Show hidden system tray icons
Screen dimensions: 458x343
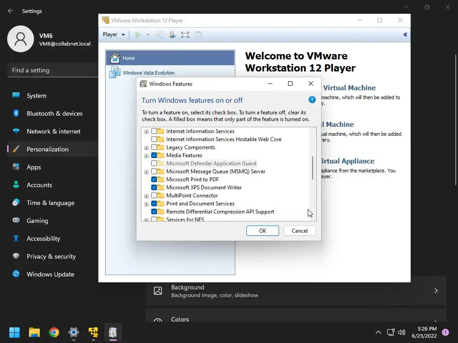pos(378,332)
